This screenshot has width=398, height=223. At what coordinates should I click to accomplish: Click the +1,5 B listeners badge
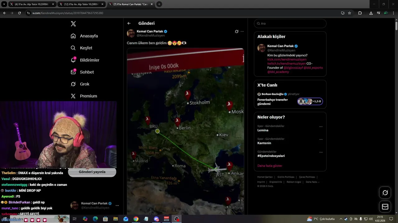click(310, 101)
